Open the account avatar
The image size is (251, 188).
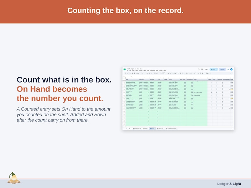(231, 69)
